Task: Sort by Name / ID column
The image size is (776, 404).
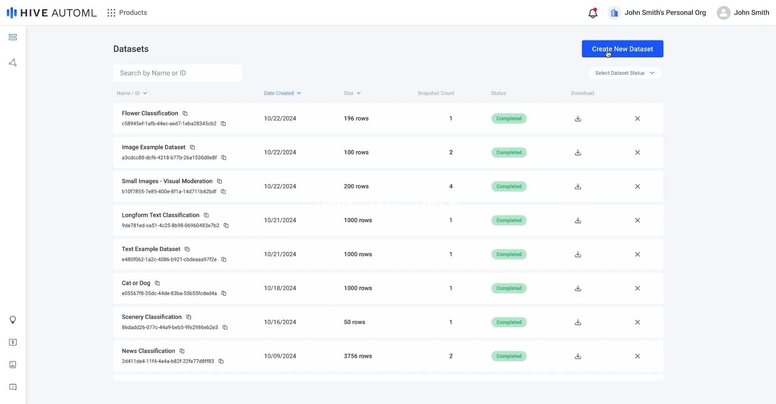Action: pos(132,93)
